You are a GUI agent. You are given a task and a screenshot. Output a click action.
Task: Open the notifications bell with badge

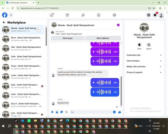pyautogui.click(x=155, y=15)
